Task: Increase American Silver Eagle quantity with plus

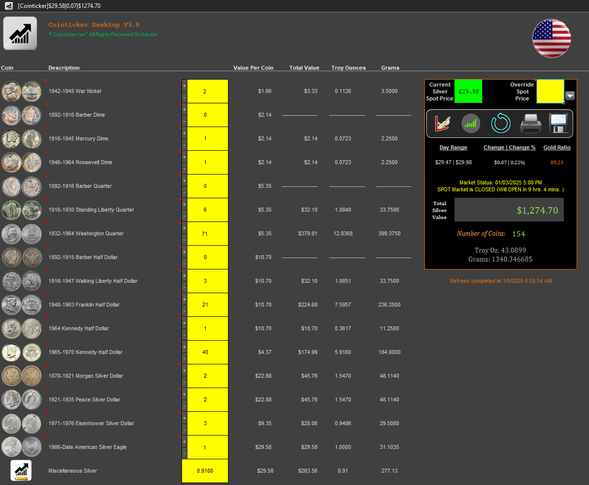Action: click(x=184, y=441)
